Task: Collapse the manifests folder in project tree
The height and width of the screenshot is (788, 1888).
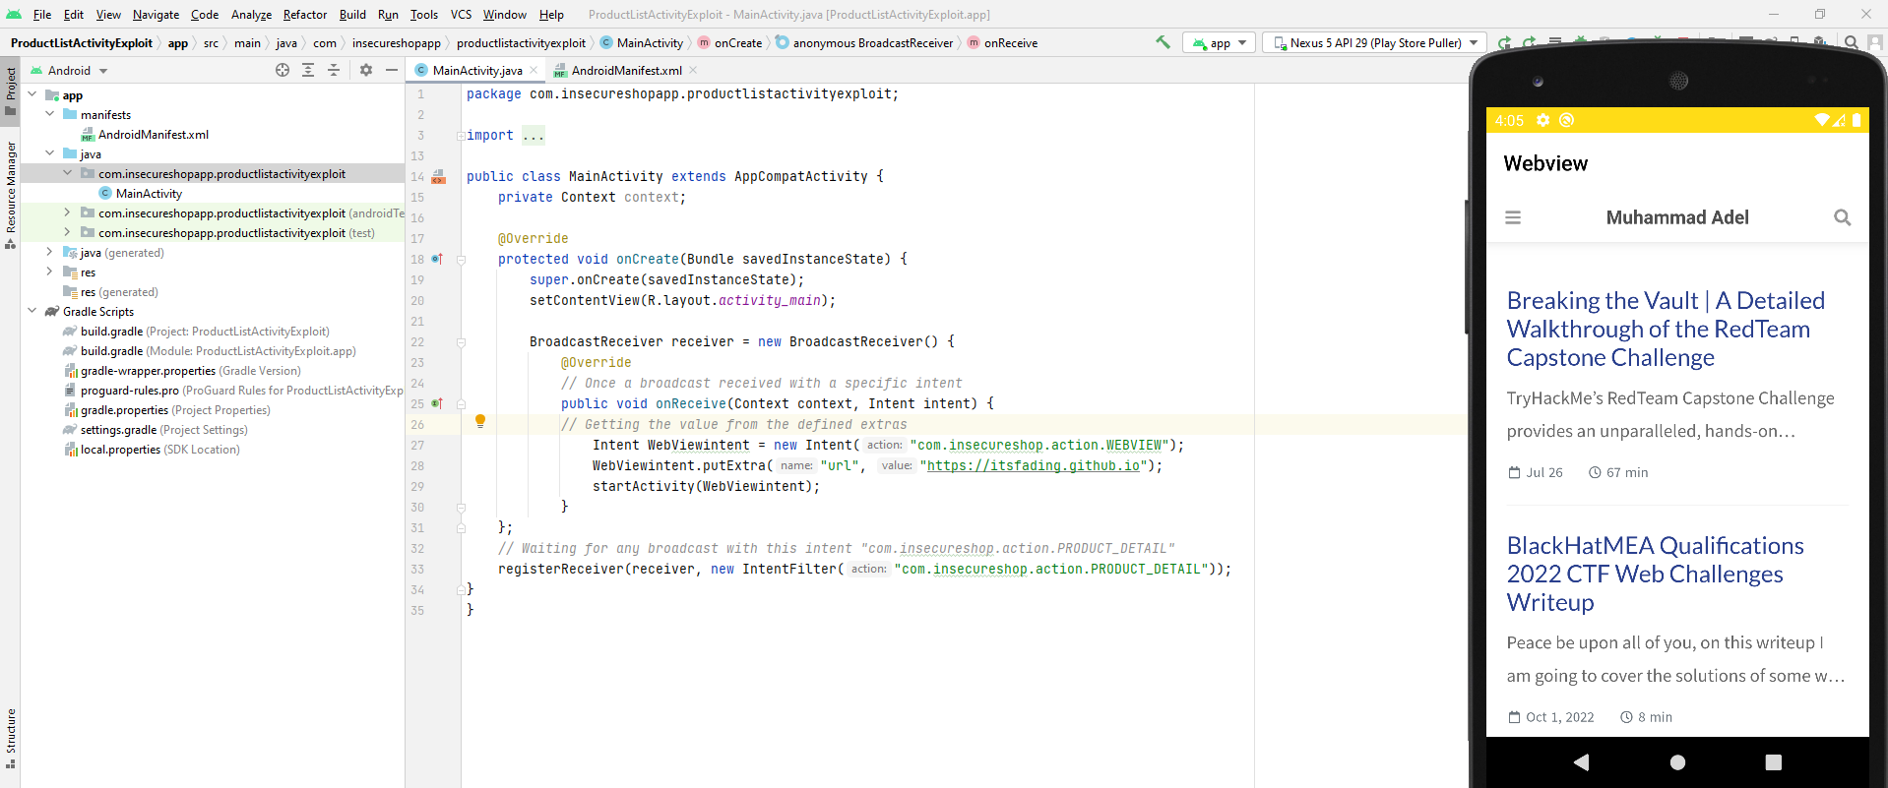Action: [50, 114]
